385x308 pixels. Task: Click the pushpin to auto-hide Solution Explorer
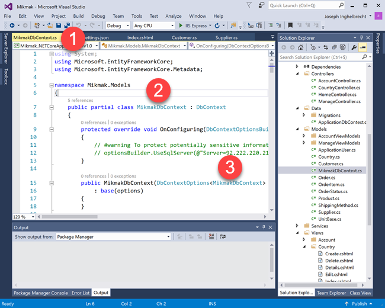point(361,37)
